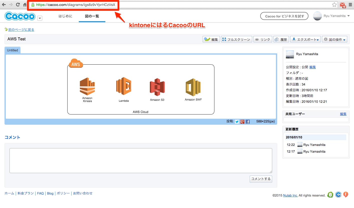Share diagram via Google+ icon
Viewport: 354px width, 208px height.
pyautogui.click(x=242, y=122)
